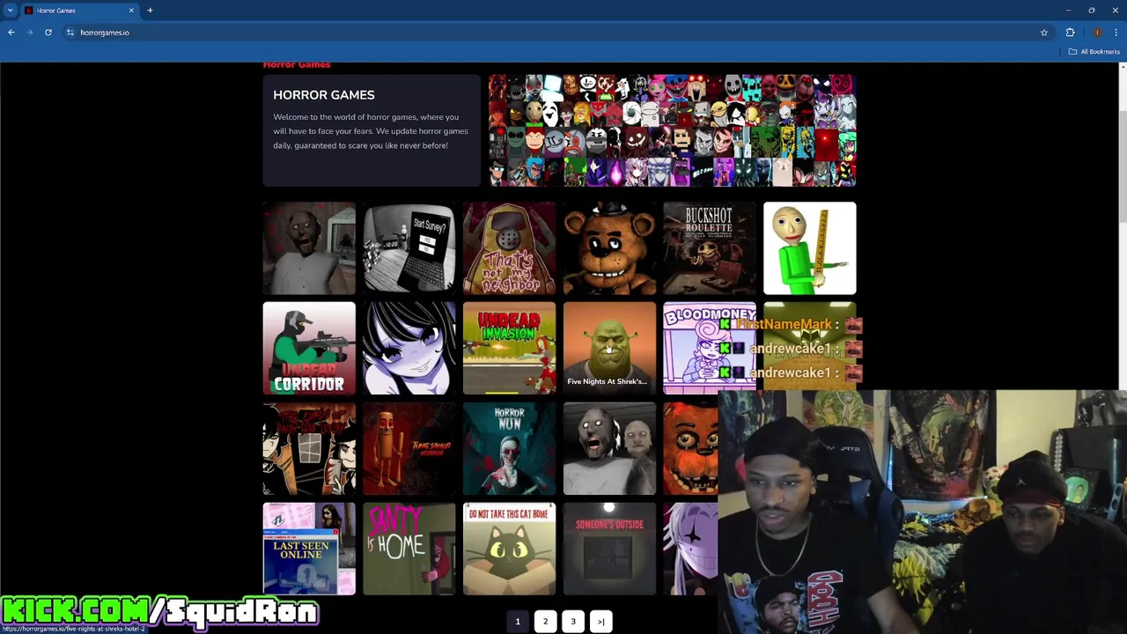
Task: Open the Bloodmoney game thumbnail
Action: click(x=710, y=349)
